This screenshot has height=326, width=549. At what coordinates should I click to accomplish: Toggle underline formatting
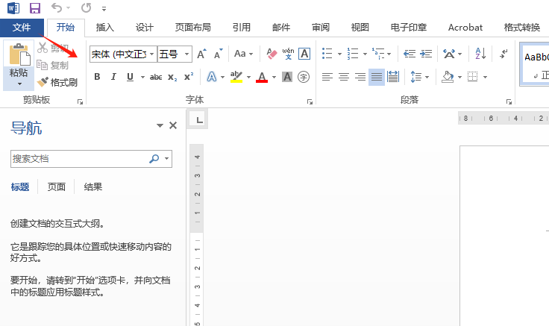(130, 77)
